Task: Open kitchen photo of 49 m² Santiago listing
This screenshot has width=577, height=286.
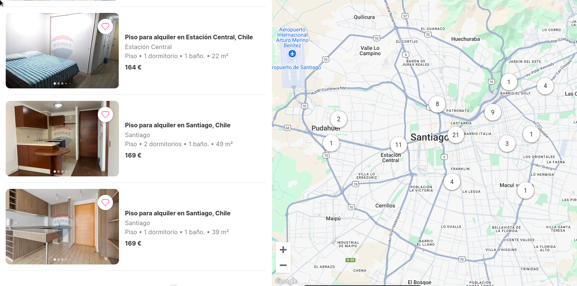Action: 62,139
